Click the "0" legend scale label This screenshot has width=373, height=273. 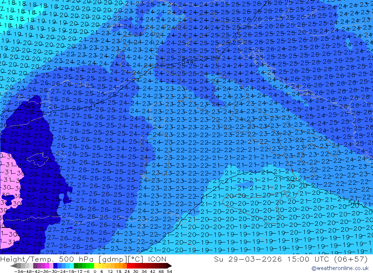pyautogui.click(x=95, y=272)
